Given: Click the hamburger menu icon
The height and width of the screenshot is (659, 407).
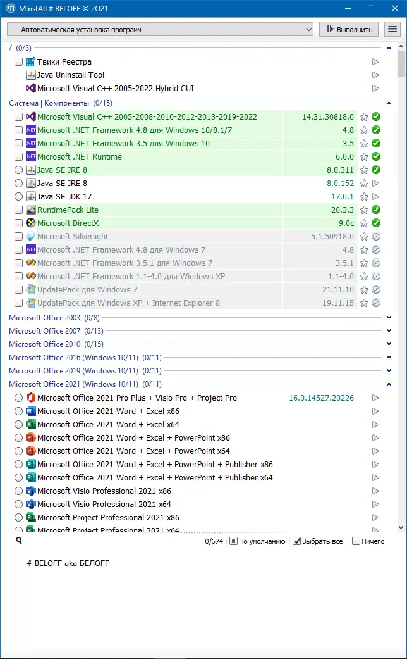Looking at the screenshot, I should click(x=392, y=29).
